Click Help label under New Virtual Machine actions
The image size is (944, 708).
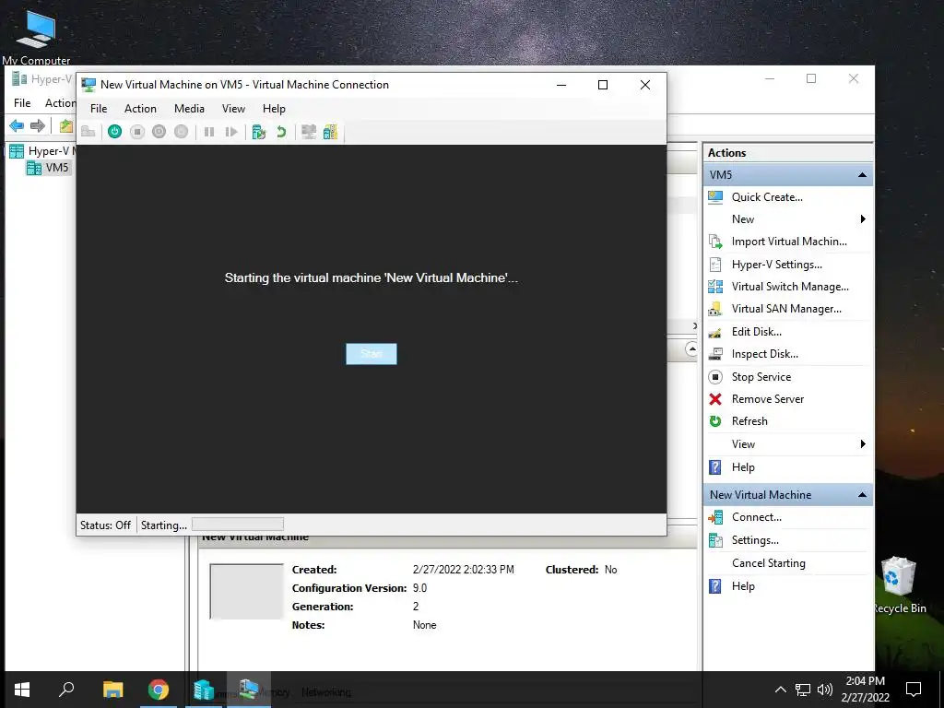pos(743,586)
